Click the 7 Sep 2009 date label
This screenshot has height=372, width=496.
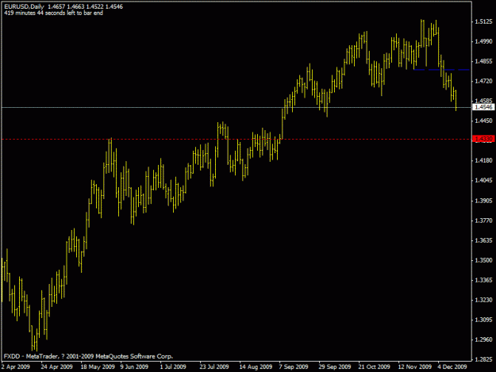[x=294, y=366]
